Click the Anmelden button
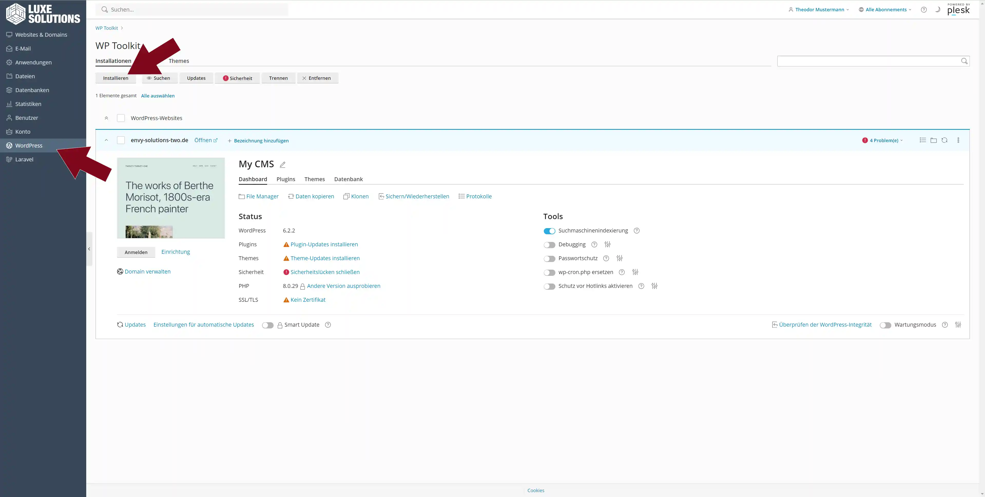 (136, 252)
